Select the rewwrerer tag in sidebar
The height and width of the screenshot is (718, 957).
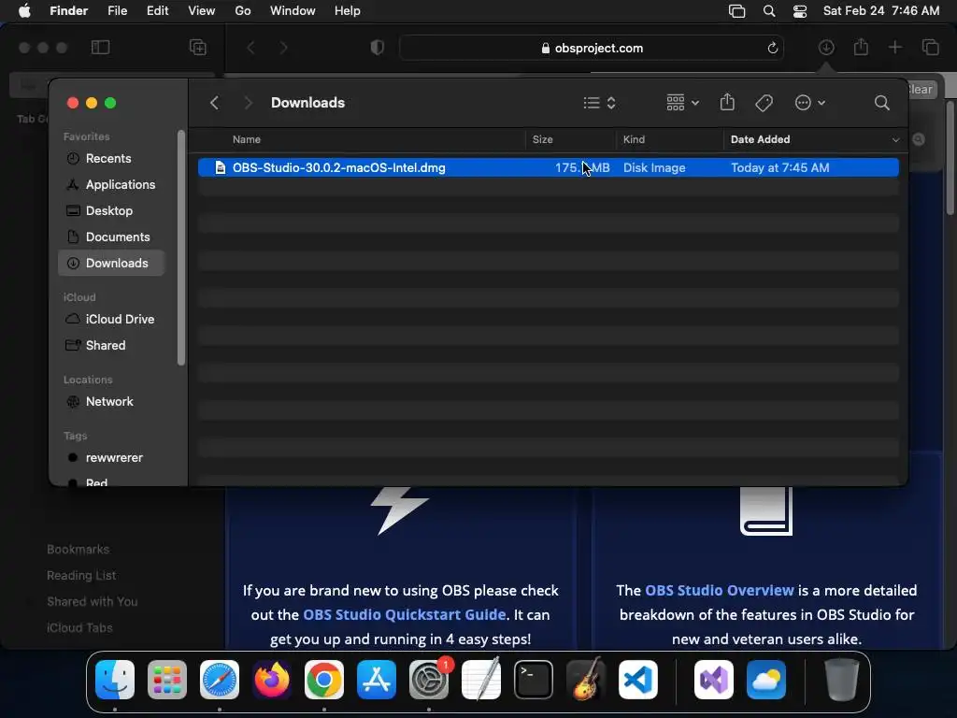point(111,458)
